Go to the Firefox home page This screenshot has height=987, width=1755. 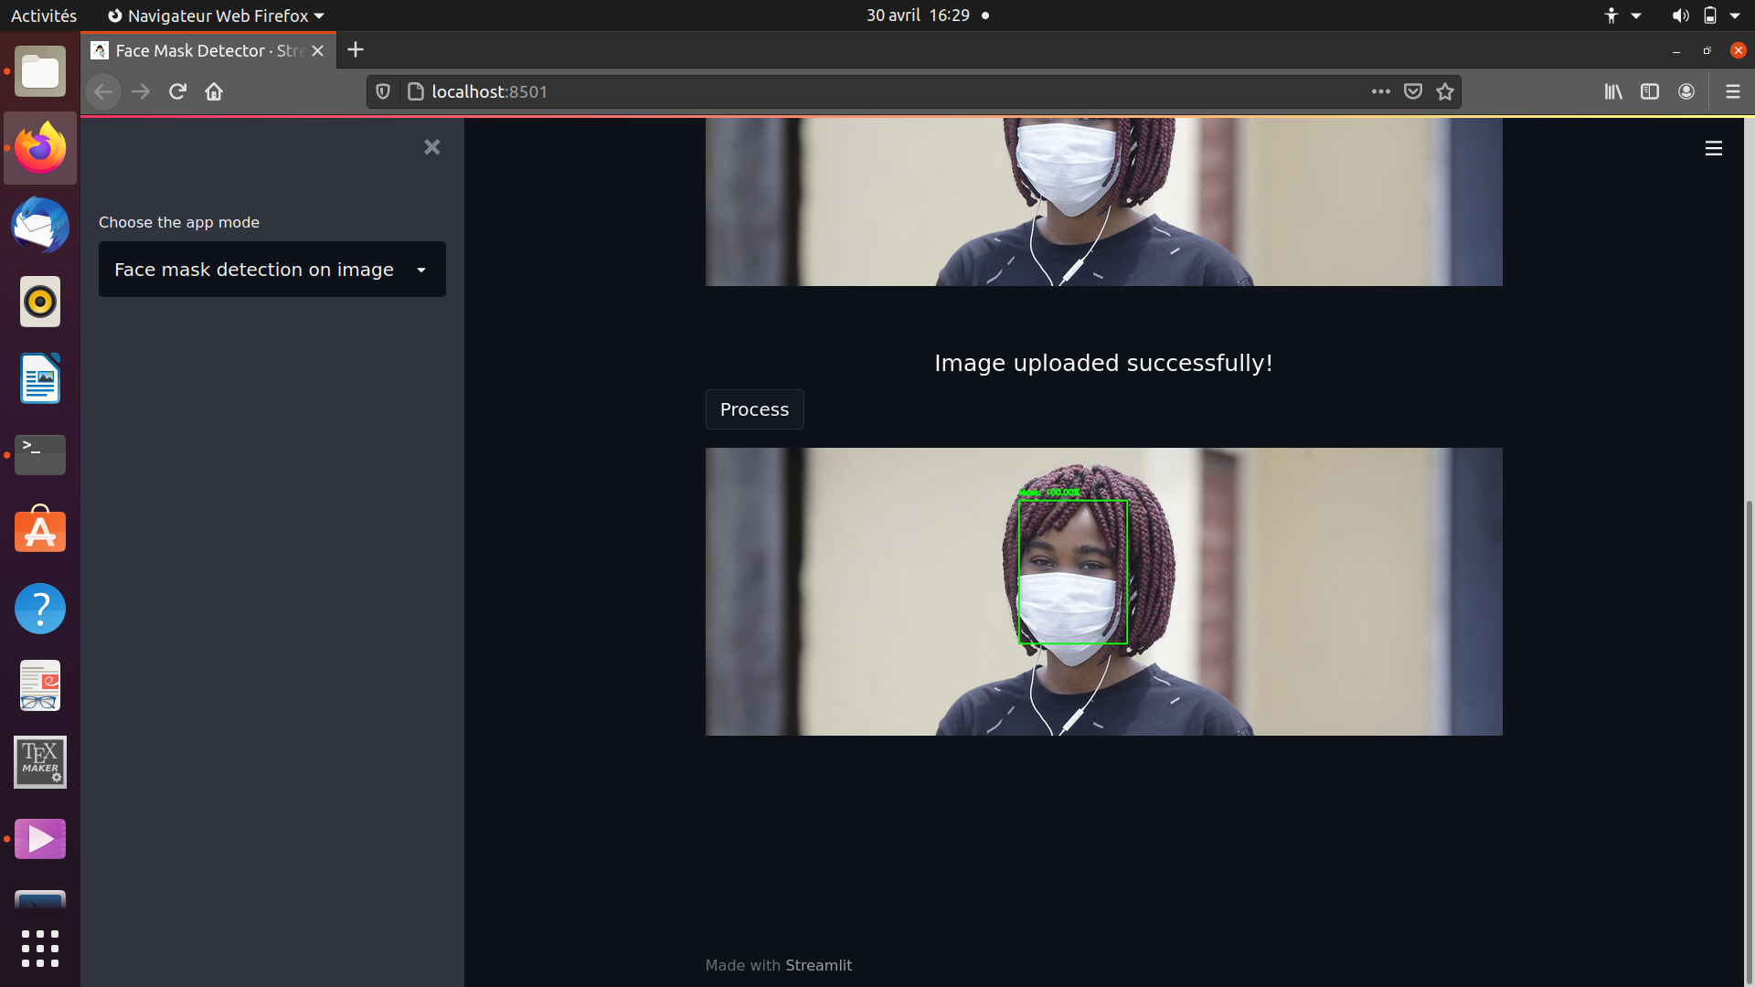click(214, 91)
